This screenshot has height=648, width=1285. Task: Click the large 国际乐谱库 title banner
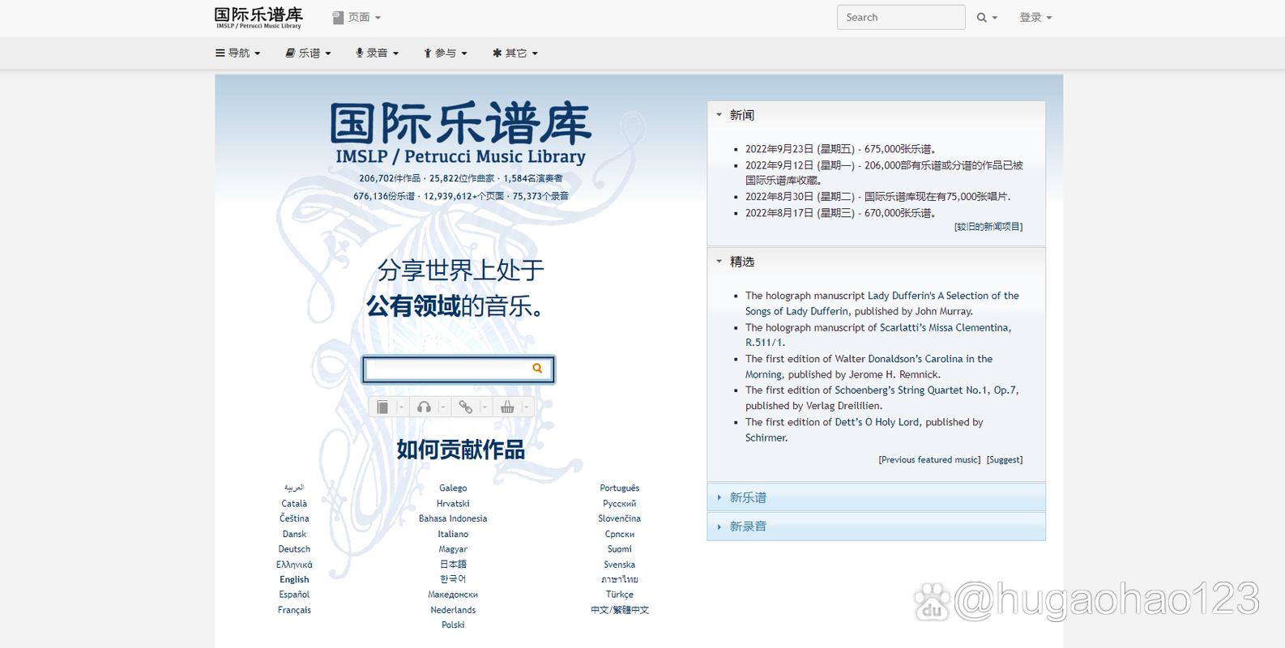[460, 133]
